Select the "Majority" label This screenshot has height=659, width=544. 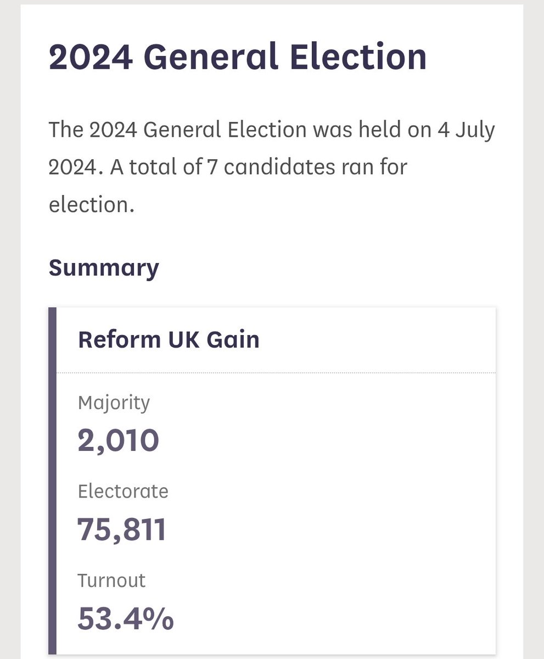pos(114,403)
